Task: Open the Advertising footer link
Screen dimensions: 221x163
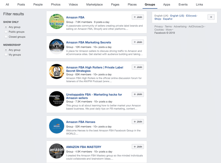Action: coord(180,27)
